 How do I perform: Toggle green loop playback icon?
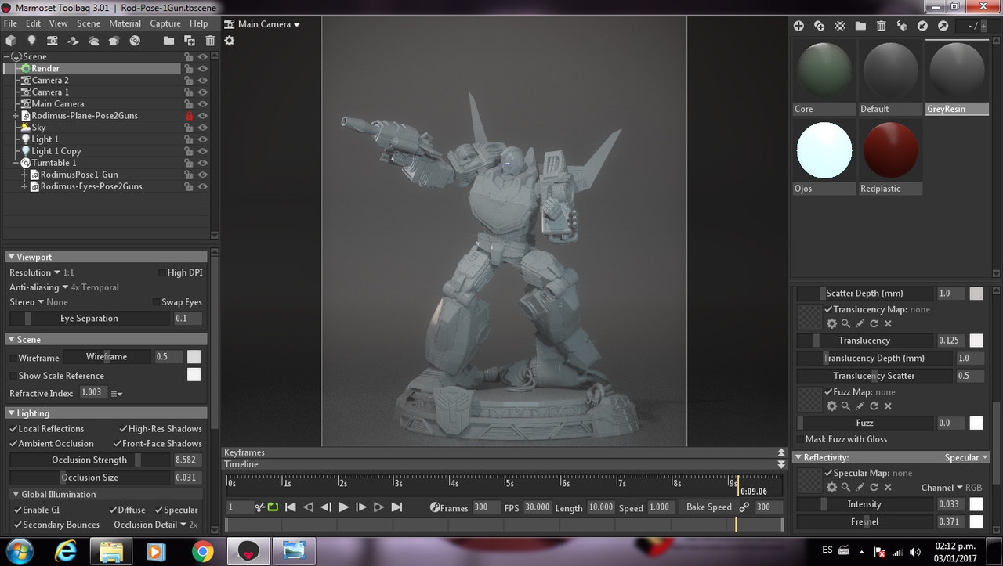tap(273, 507)
